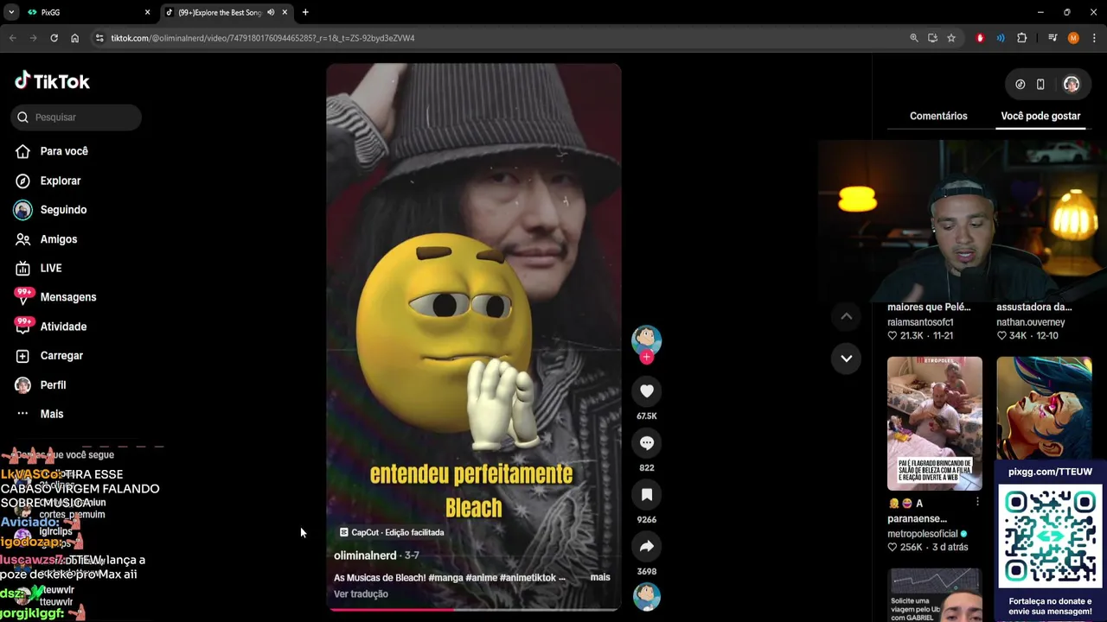Viewport: 1107px width, 622px height.
Task: Open comments via the speech bubble icon
Action: click(x=646, y=443)
